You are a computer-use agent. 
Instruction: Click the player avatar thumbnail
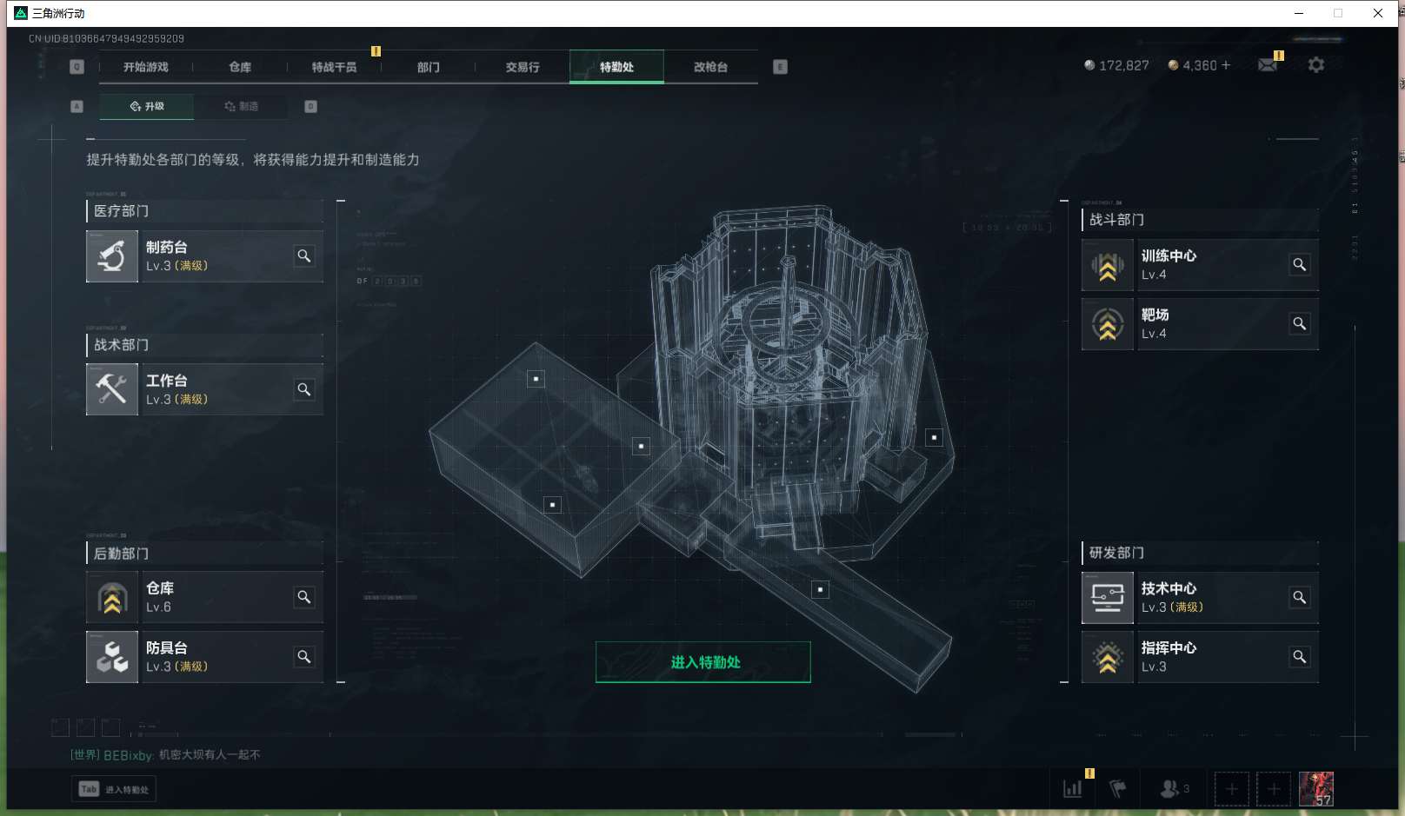[x=1316, y=789]
